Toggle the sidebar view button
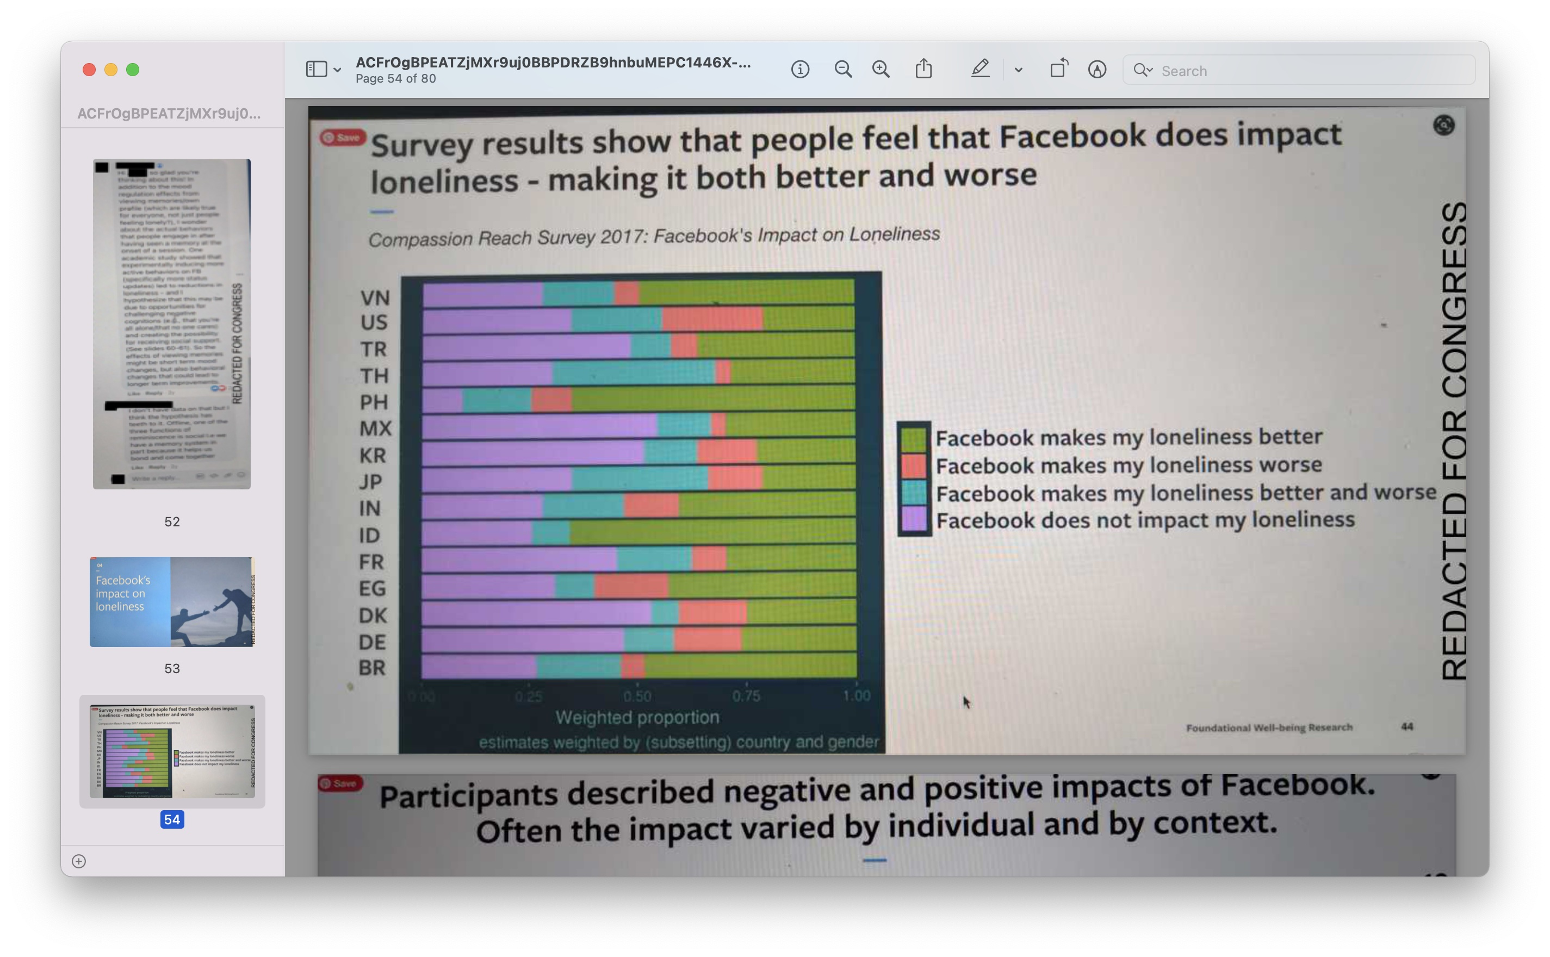The image size is (1550, 957). coord(317,70)
